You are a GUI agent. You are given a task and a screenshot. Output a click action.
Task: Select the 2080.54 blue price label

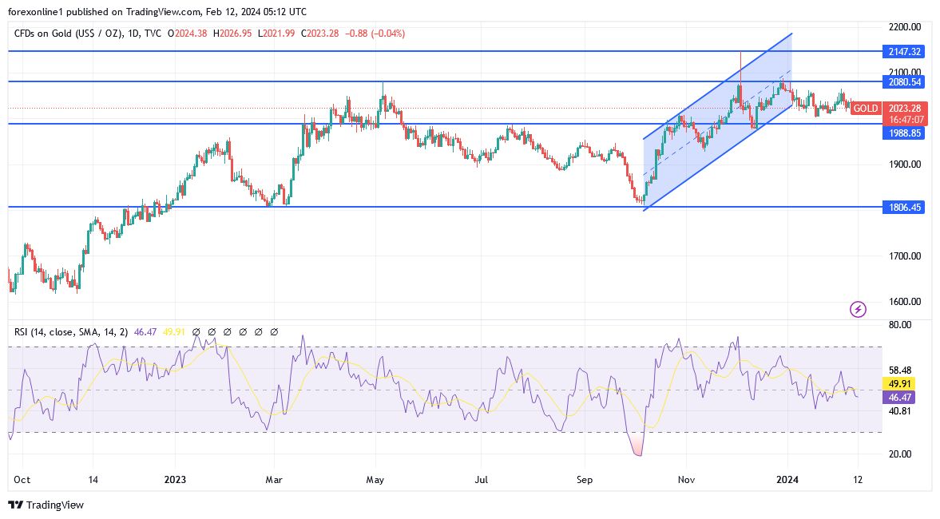[903, 82]
